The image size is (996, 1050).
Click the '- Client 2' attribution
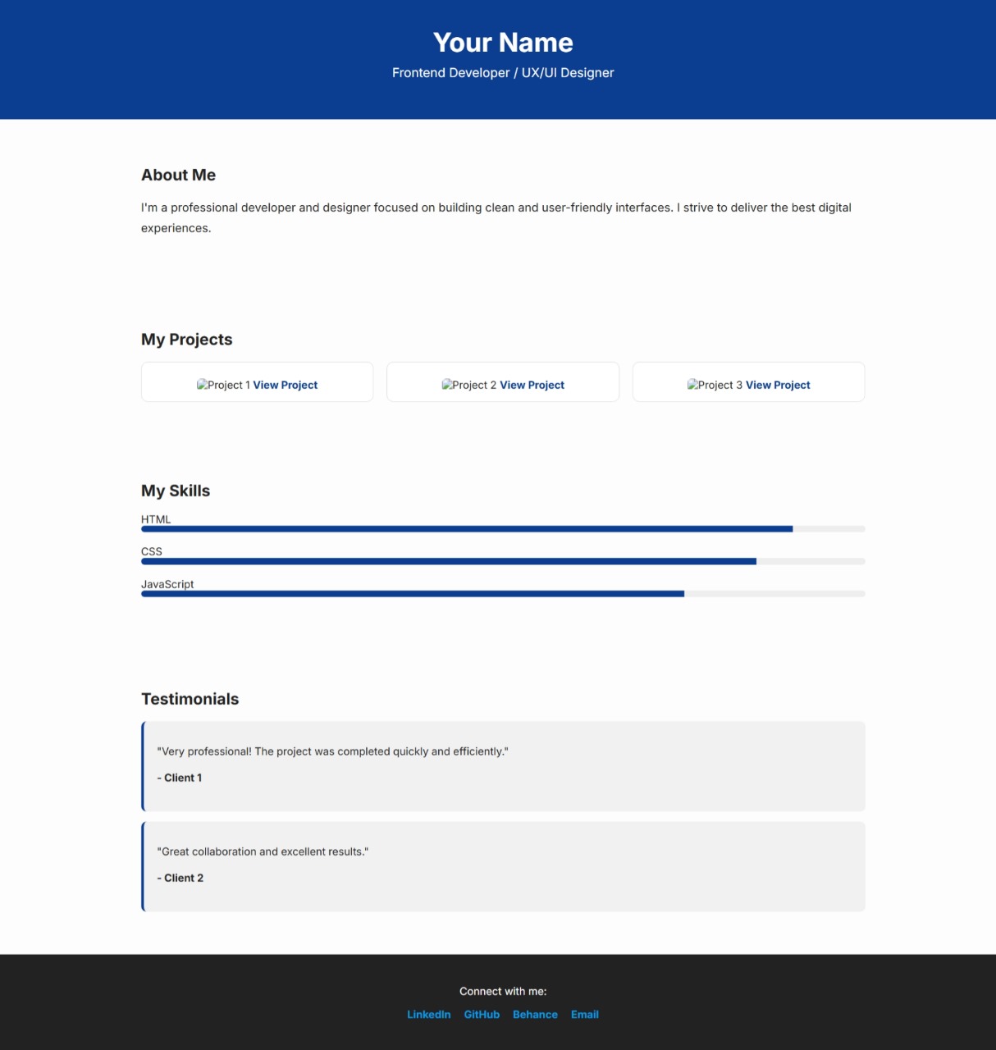[x=180, y=878]
